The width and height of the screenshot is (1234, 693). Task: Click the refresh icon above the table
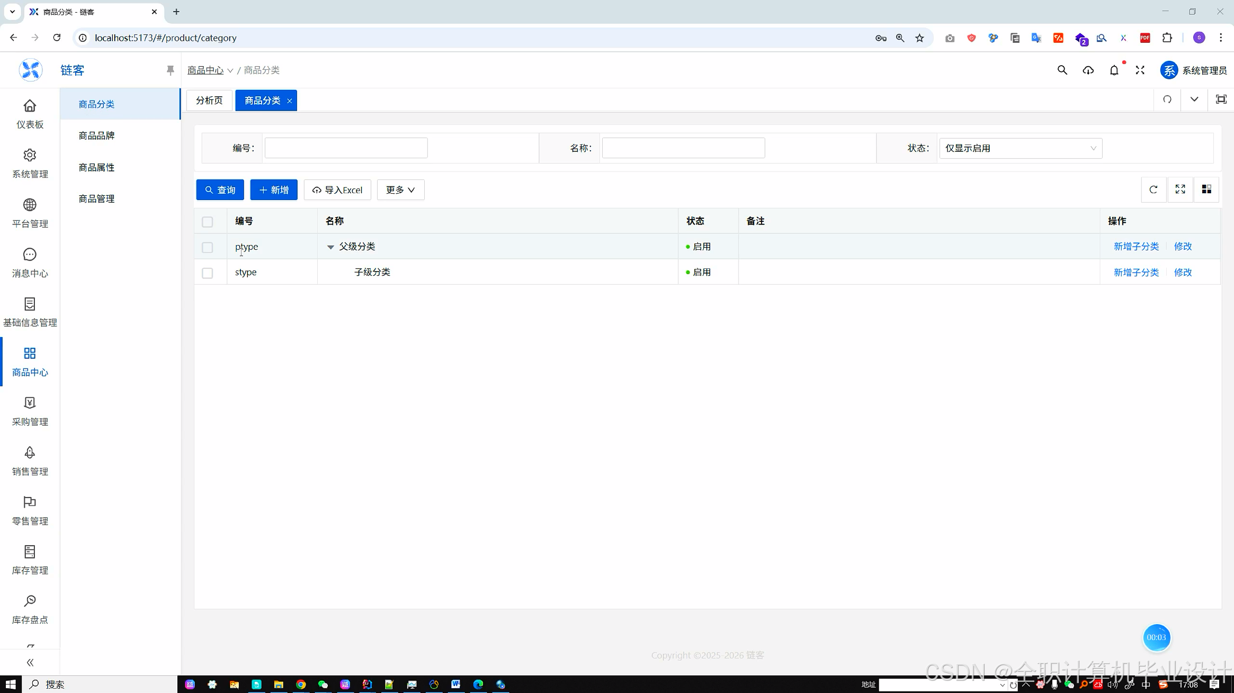1153,189
